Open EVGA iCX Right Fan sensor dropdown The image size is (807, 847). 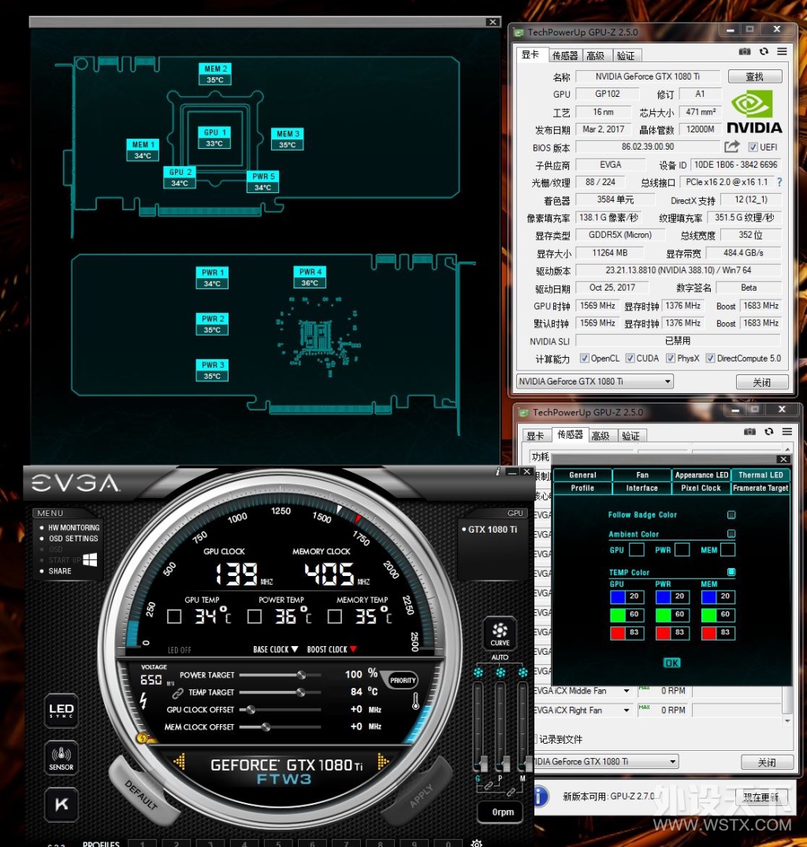pos(627,711)
